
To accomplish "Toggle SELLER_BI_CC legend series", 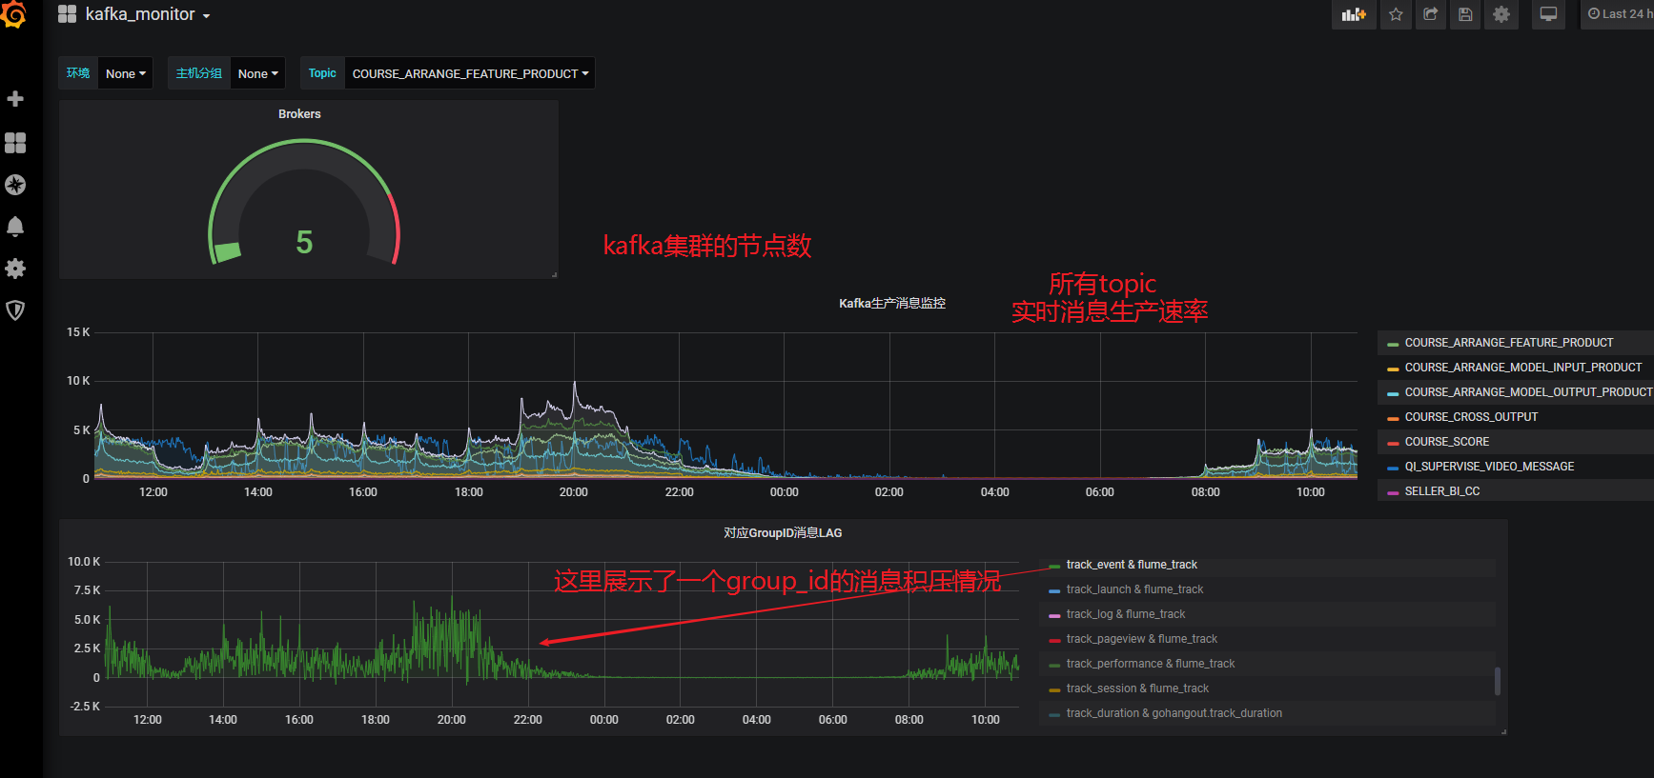I will [x=1442, y=491].
